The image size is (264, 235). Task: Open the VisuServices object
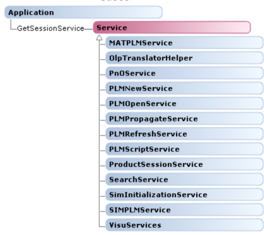tap(181, 225)
